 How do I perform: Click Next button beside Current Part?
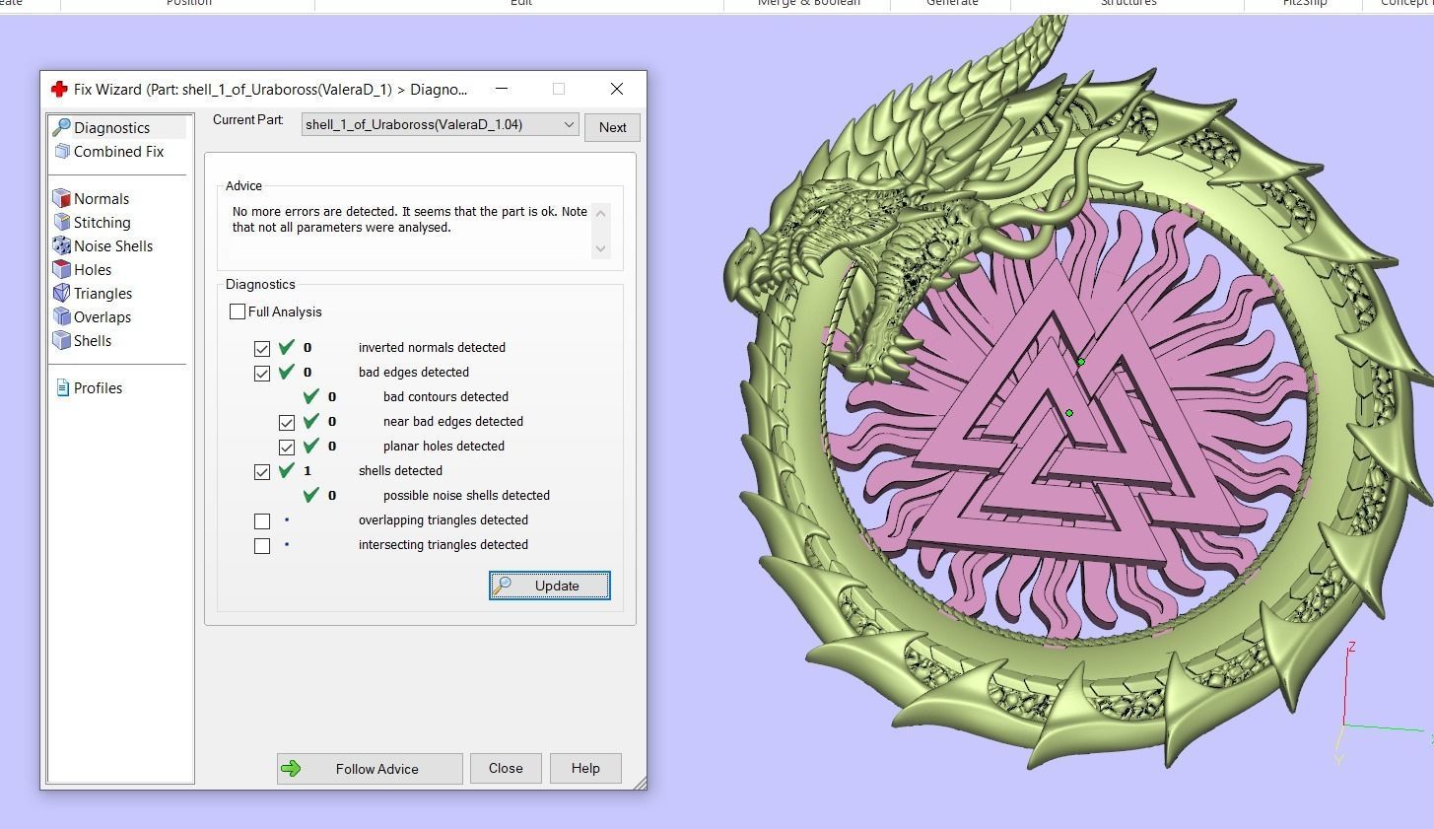[x=612, y=127]
